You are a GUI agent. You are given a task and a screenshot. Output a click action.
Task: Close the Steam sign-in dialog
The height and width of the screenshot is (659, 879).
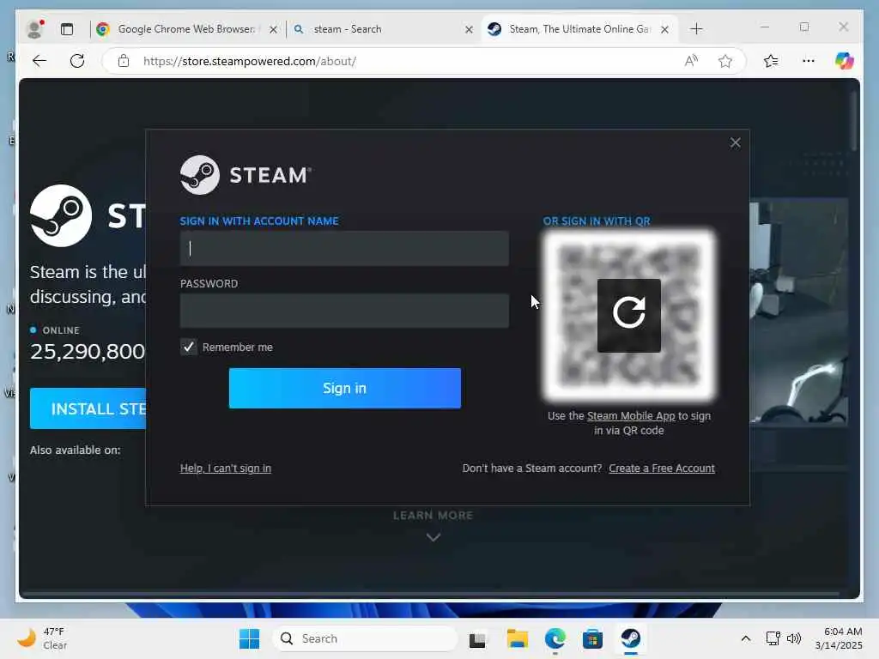click(x=735, y=143)
